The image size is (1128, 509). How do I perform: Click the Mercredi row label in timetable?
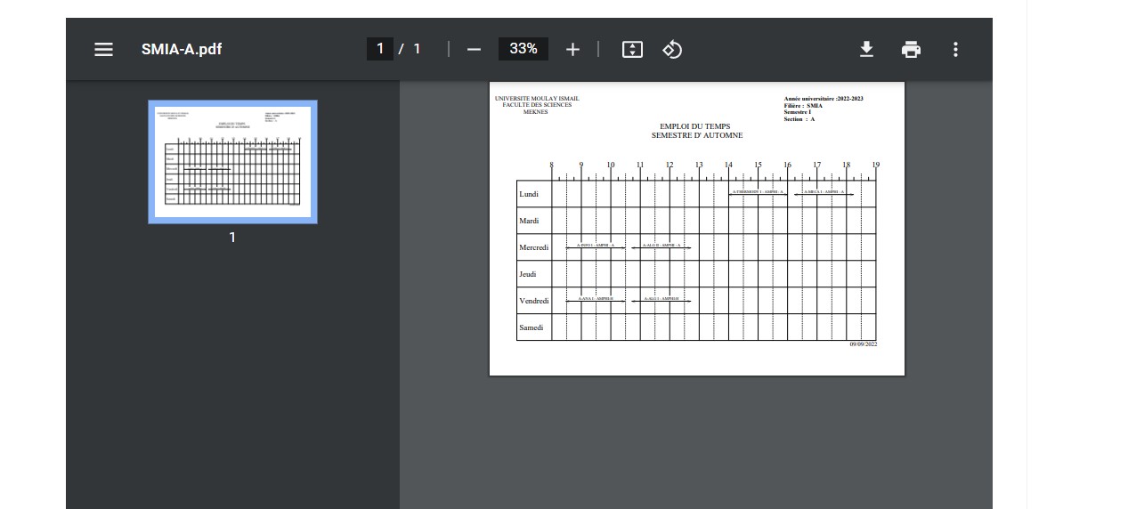[534, 247]
